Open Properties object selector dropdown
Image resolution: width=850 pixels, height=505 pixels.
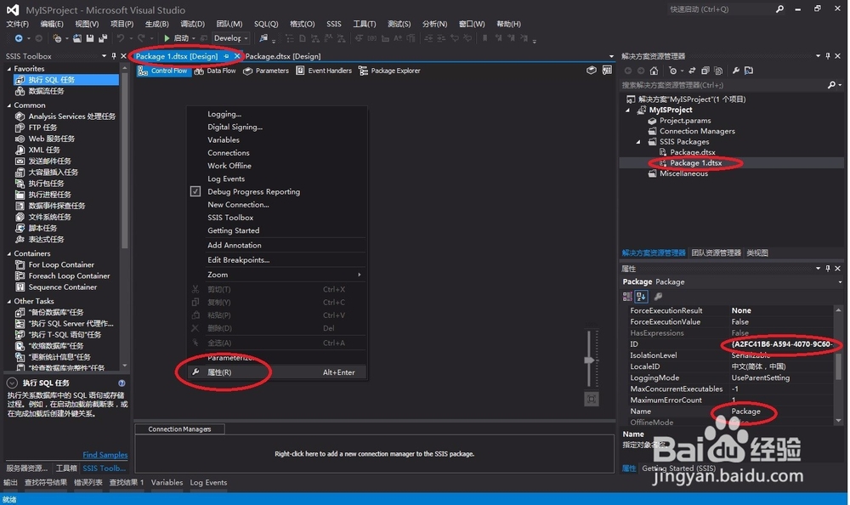point(840,282)
